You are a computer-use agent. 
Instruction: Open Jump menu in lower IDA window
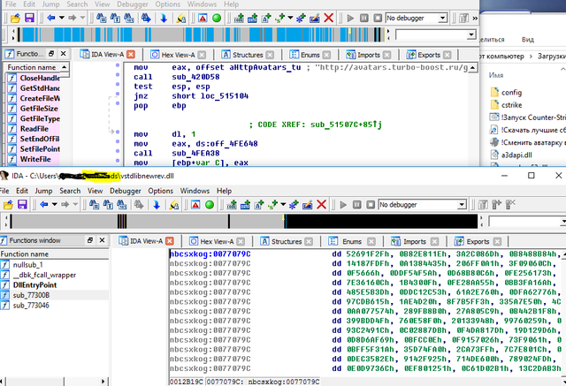pos(43,191)
